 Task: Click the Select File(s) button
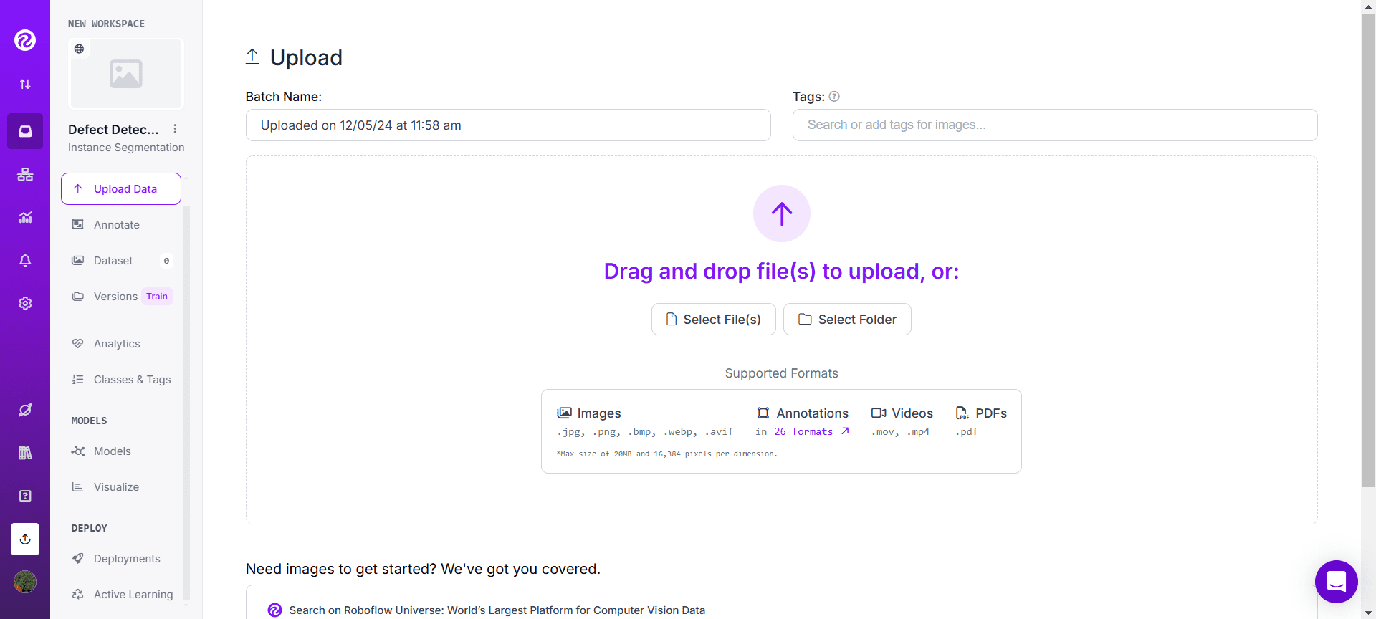[x=713, y=320]
